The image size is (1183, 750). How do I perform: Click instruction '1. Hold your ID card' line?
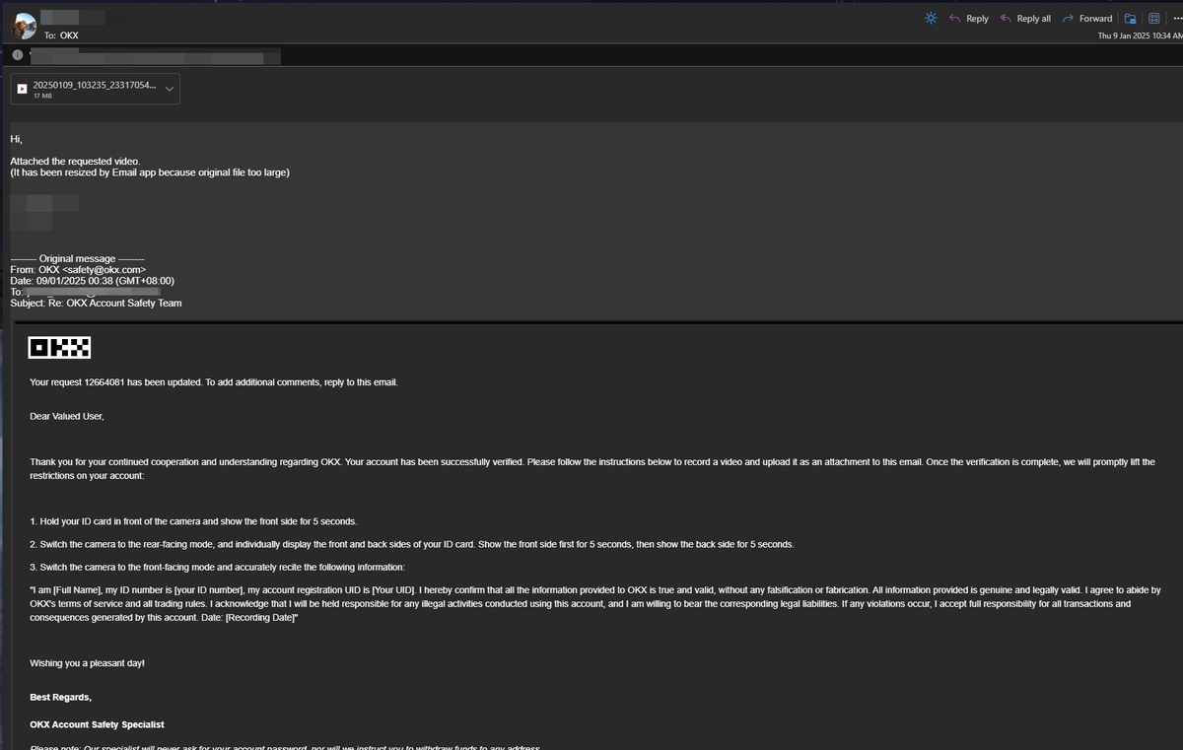point(193,520)
